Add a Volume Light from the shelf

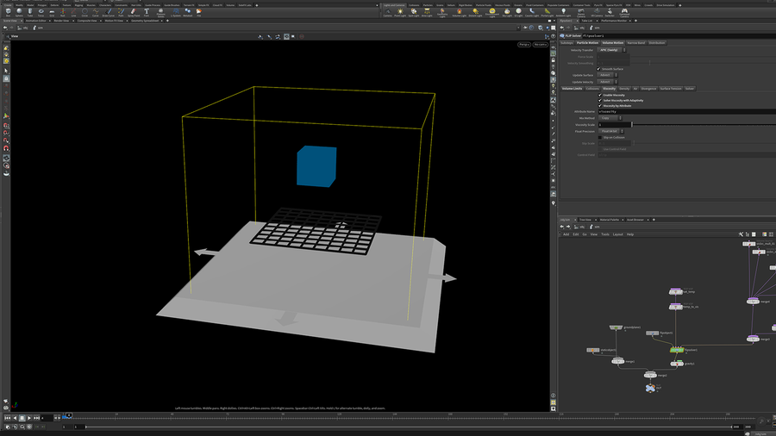coord(460,12)
